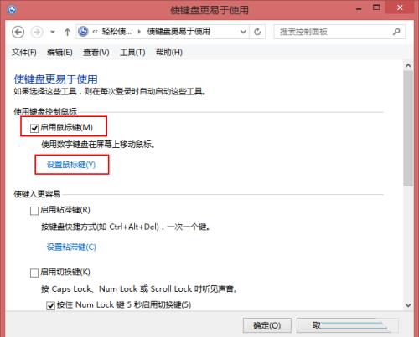Click the scrollbar down arrow
This screenshot has width=419, height=337.
(408, 305)
